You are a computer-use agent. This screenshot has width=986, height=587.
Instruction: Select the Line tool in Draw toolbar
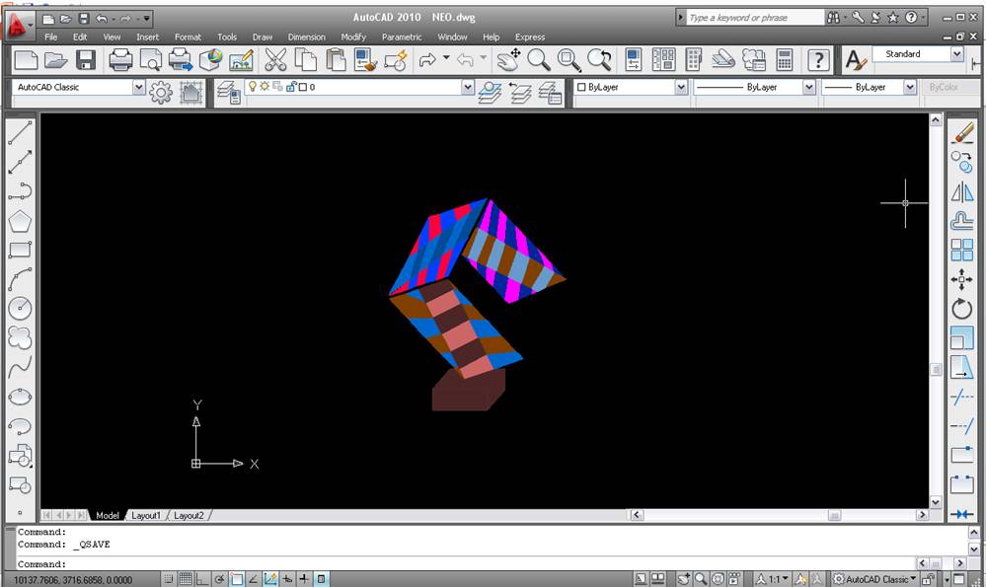(20, 132)
